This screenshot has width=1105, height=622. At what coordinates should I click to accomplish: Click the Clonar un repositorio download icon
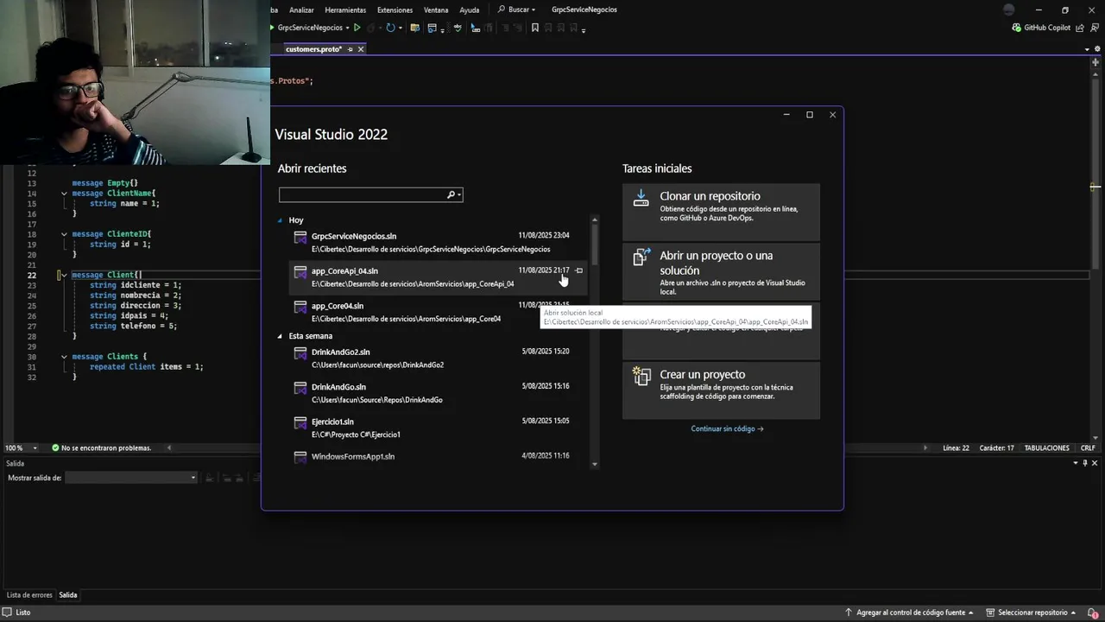[x=641, y=198]
